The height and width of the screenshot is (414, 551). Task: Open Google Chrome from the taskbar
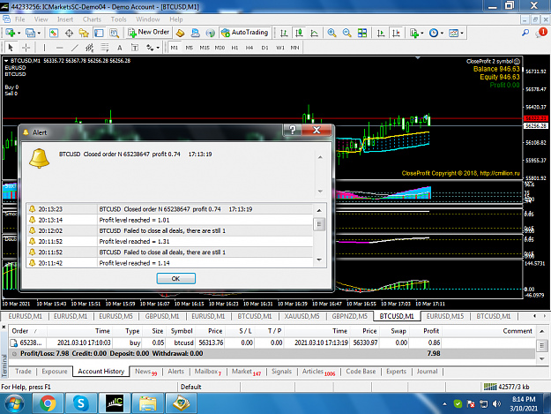pyautogui.click(x=48, y=403)
